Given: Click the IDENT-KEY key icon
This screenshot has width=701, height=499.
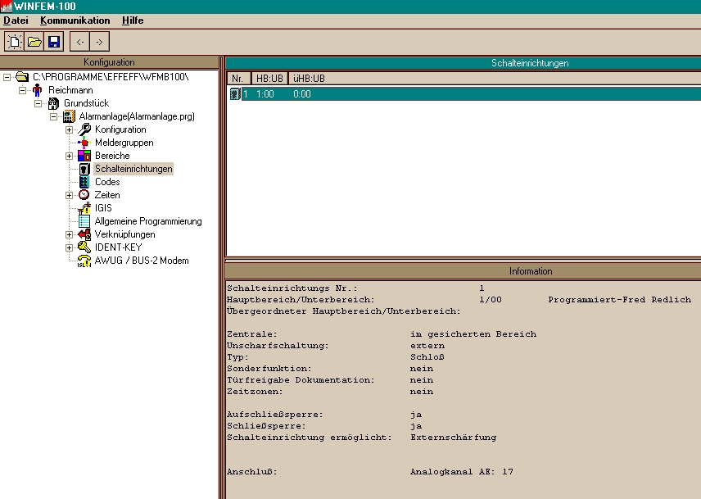Looking at the screenshot, I should 84,247.
